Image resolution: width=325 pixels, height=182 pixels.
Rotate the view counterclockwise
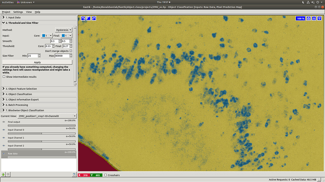coord(83,18)
